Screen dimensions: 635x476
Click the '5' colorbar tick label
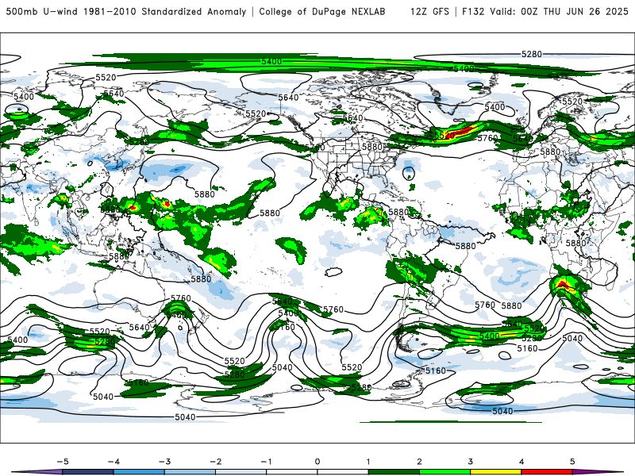tap(572, 462)
